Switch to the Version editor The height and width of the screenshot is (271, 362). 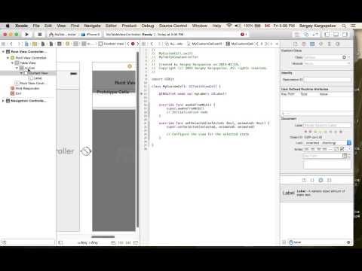(314, 35)
